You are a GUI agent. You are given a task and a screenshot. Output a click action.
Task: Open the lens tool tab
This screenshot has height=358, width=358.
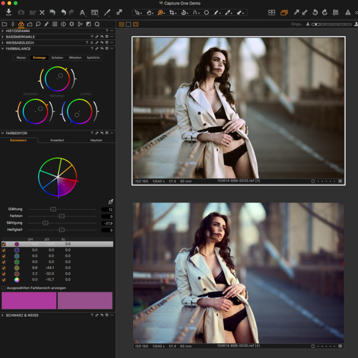pyautogui.click(x=13, y=24)
